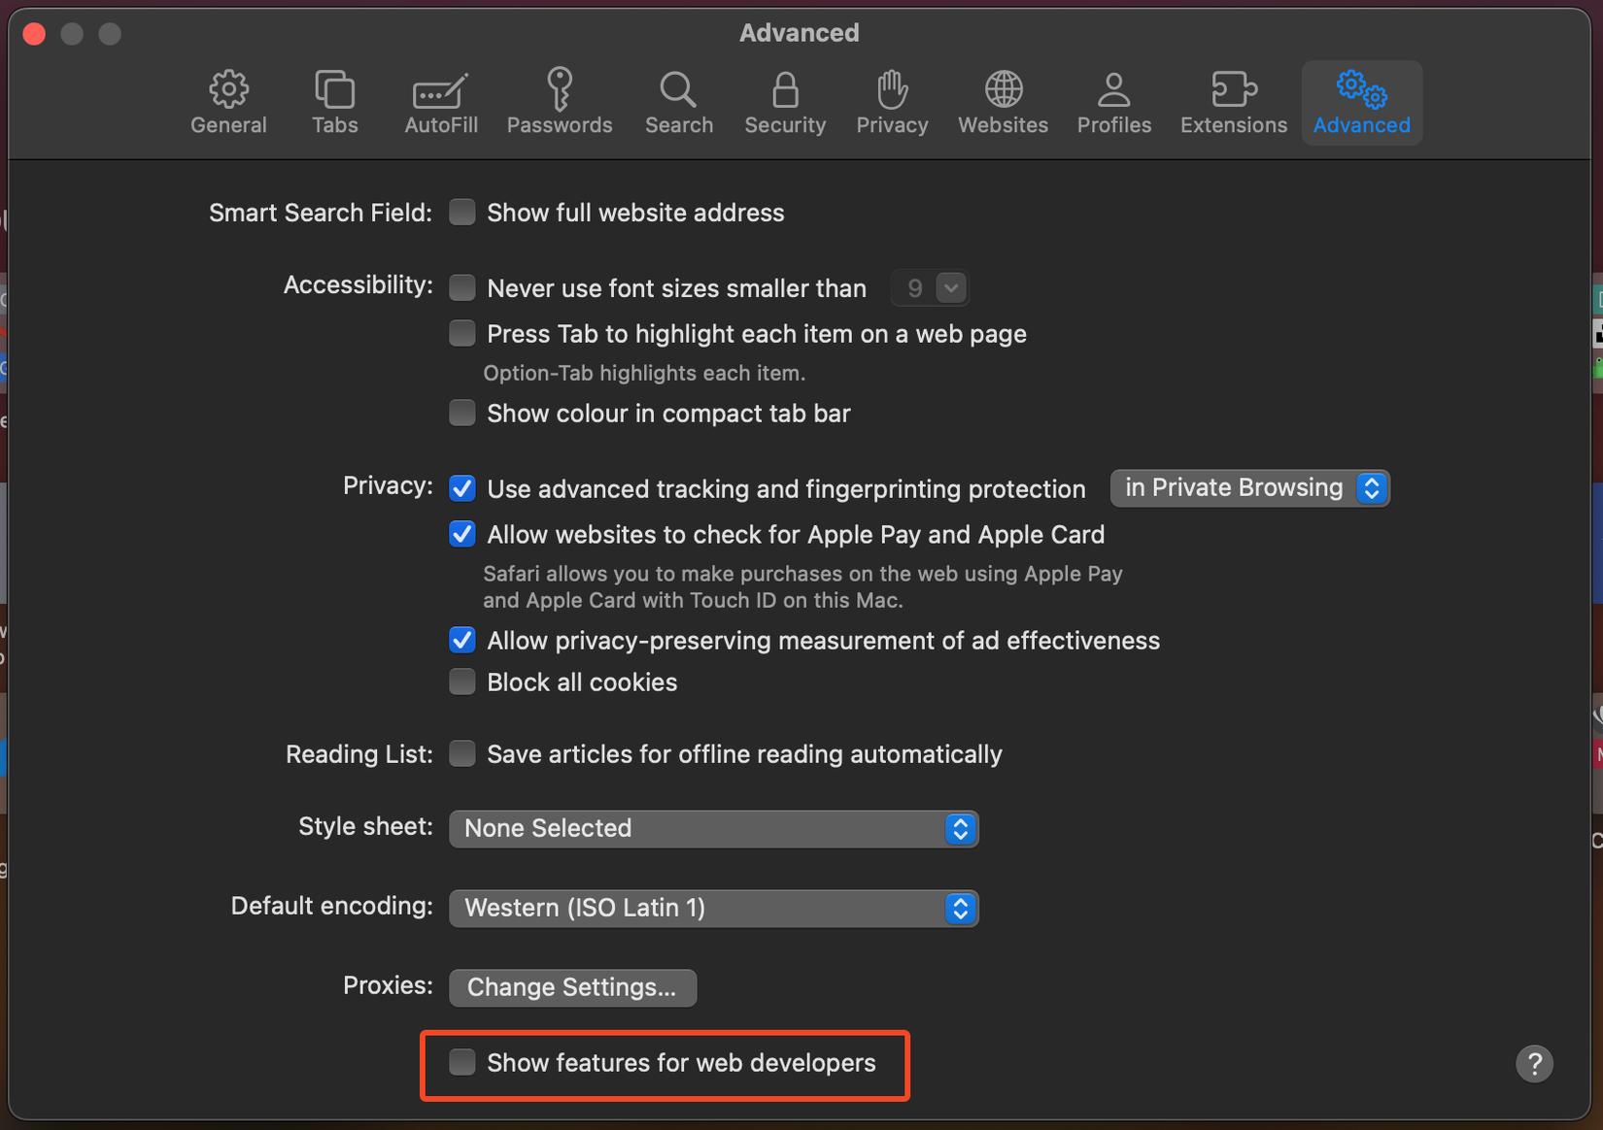Image resolution: width=1603 pixels, height=1130 pixels.
Task: Select the Websites globe icon
Action: click(x=1003, y=101)
